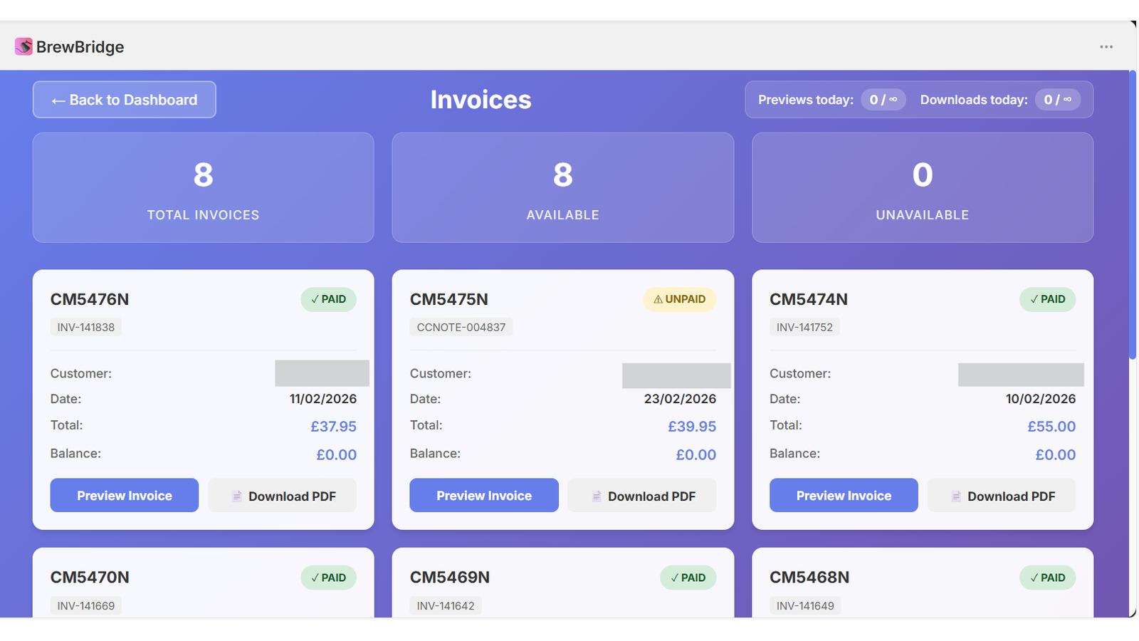Open the three-dot more options menu
The width and height of the screenshot is (1139, 641).
1106,47
